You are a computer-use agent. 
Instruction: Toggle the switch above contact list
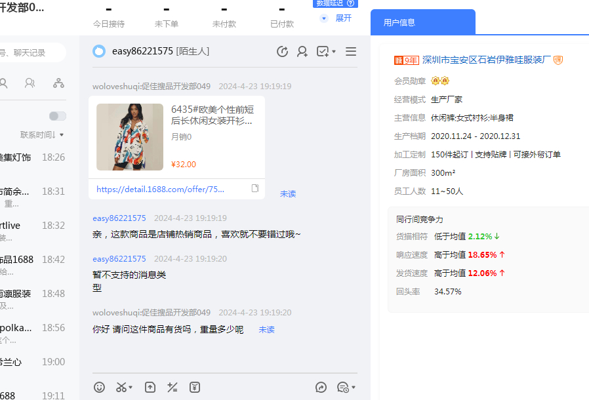58,116
